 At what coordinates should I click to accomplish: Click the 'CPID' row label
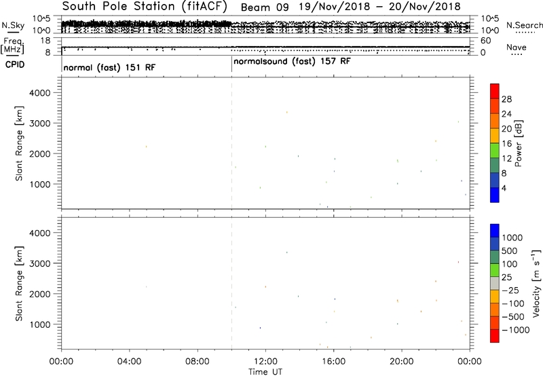pos(15,64)
